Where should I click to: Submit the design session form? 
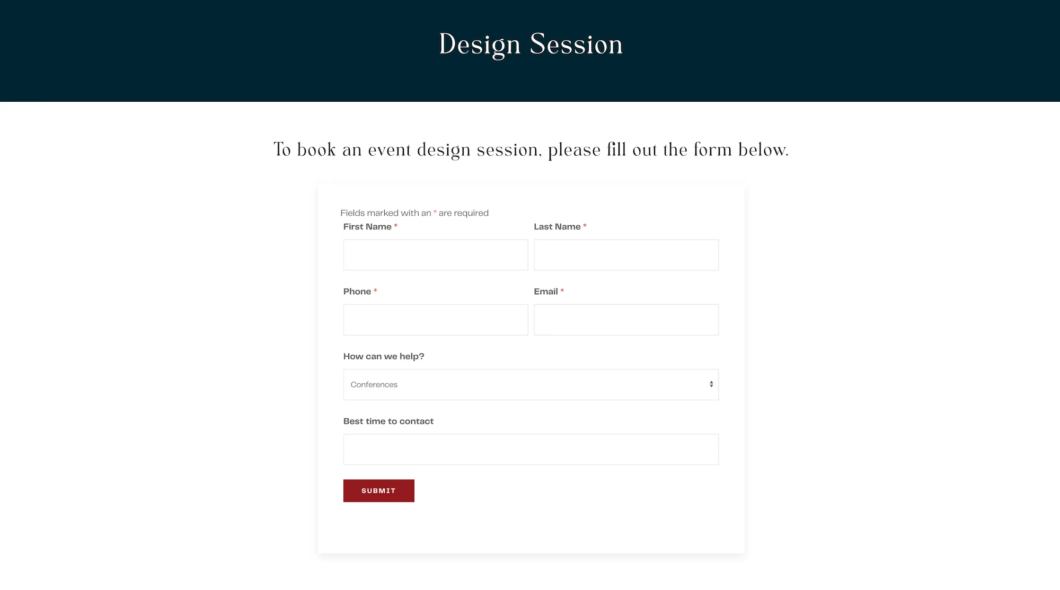tap(378, 490)
